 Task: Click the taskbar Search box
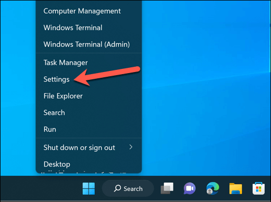(x=128, y=188)
